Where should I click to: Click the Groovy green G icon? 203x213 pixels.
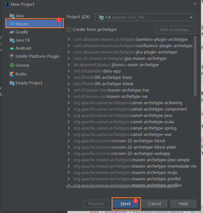pos(12,65)
